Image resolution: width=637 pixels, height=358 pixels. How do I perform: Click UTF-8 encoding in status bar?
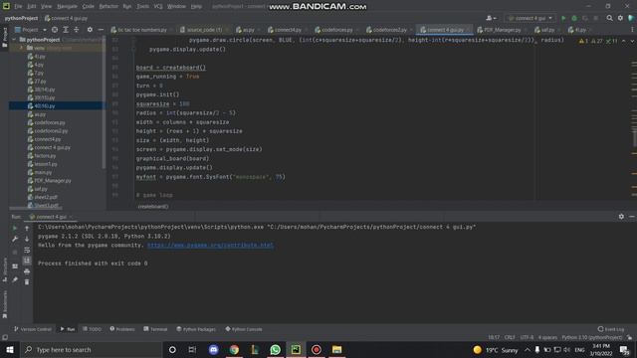click(527, 338)
